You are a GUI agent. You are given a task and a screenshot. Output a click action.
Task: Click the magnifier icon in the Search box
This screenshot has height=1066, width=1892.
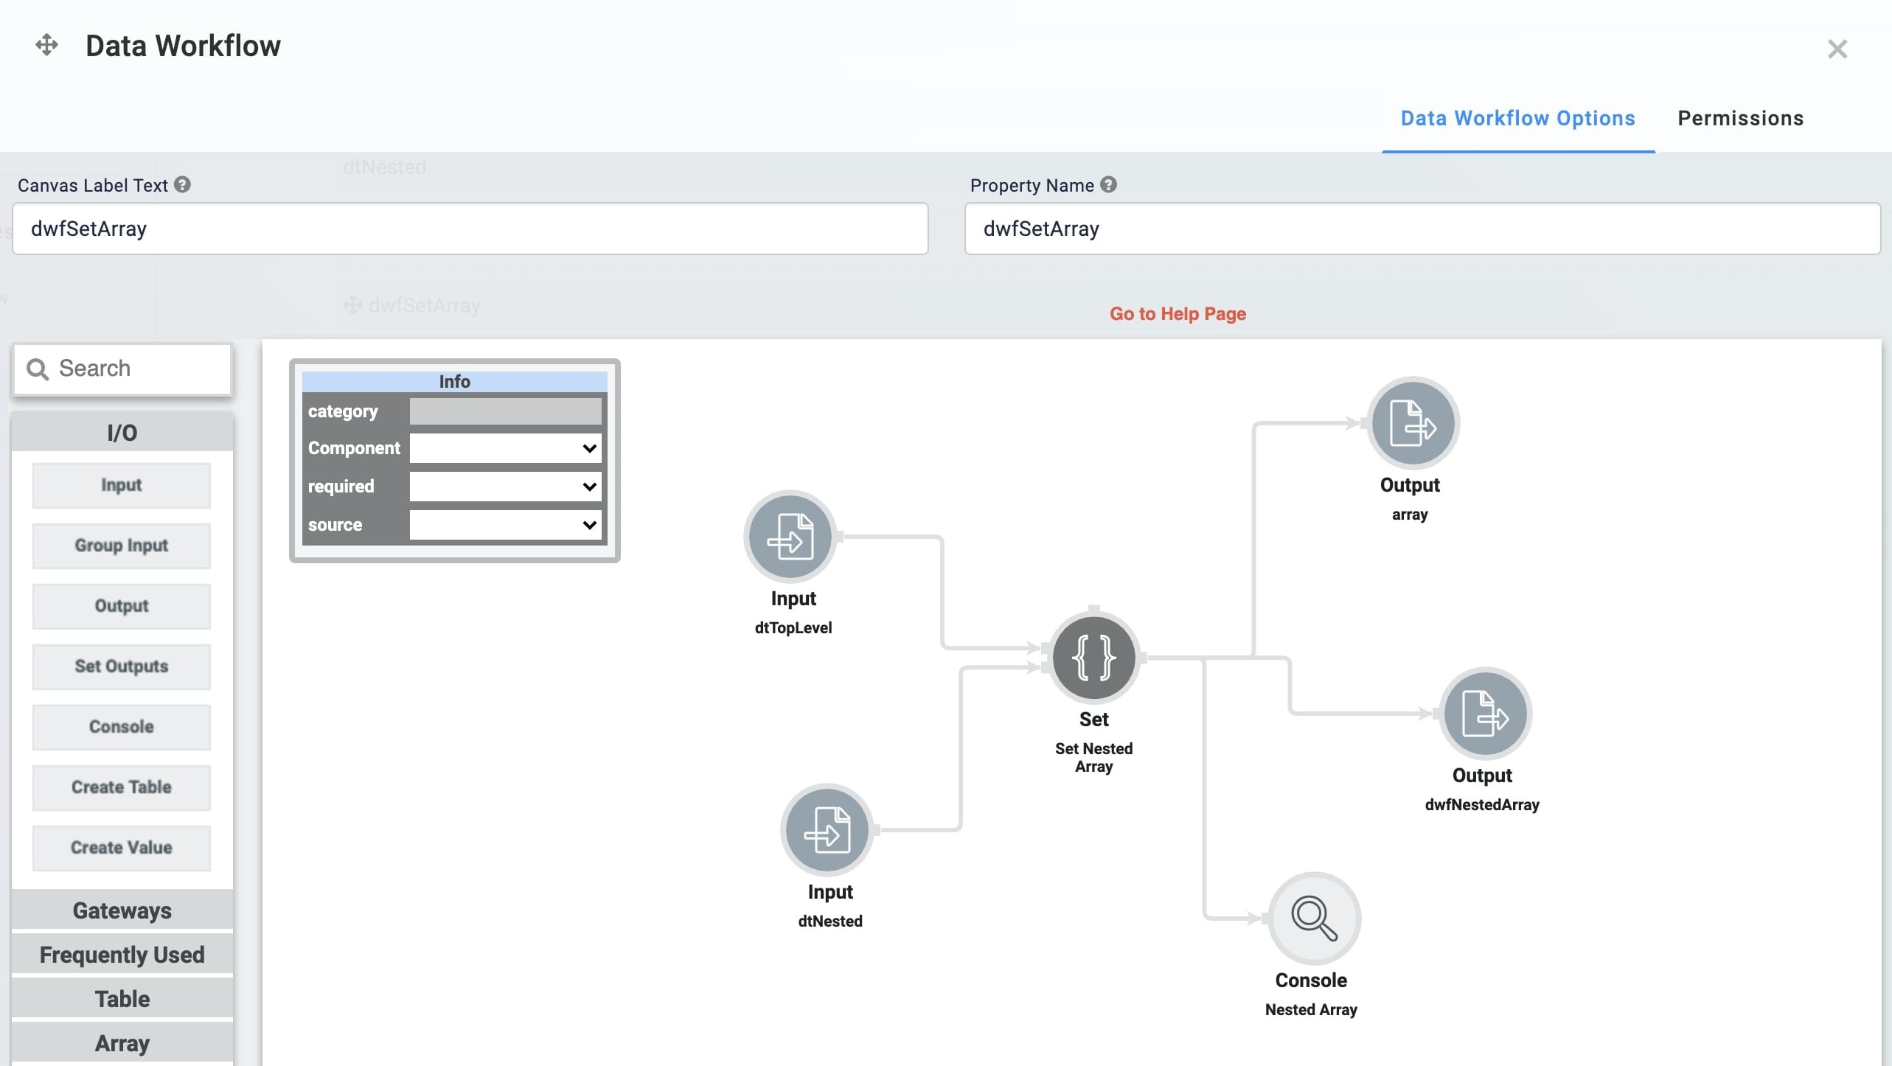[38, 369]
